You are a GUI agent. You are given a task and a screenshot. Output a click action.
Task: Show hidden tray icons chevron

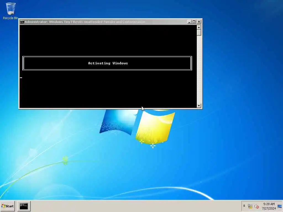point(244,206)
